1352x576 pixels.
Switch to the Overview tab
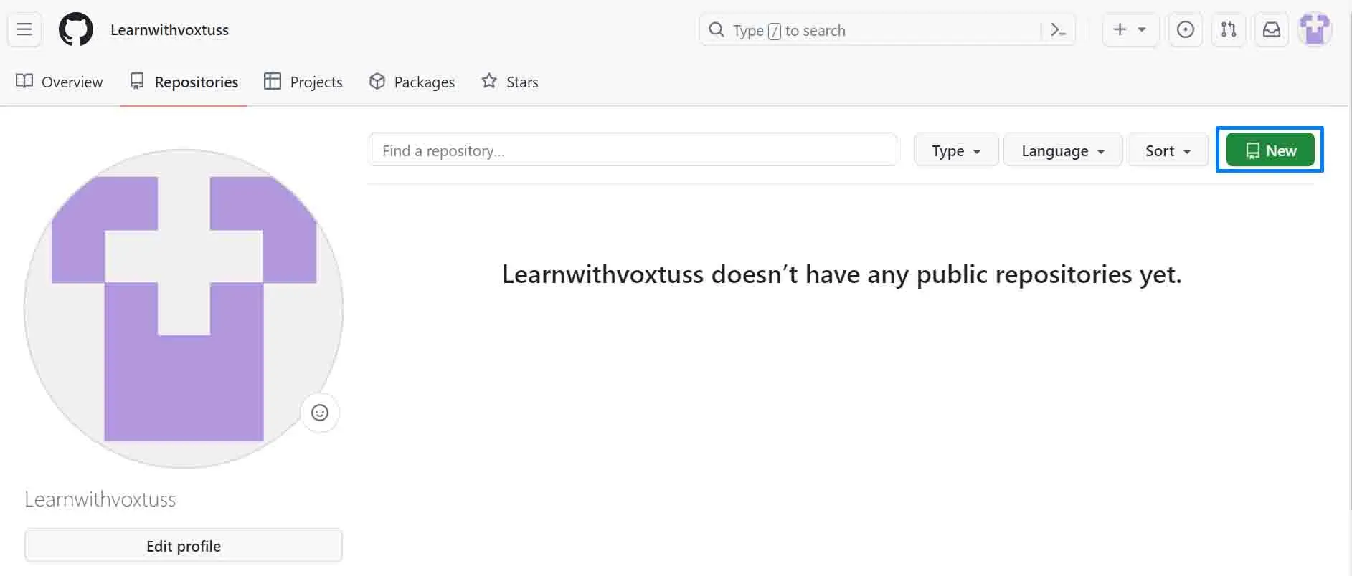click(x=60, y=82)
